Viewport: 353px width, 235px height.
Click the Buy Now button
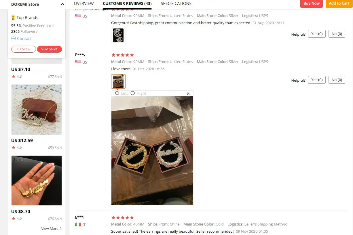point(312,3)
